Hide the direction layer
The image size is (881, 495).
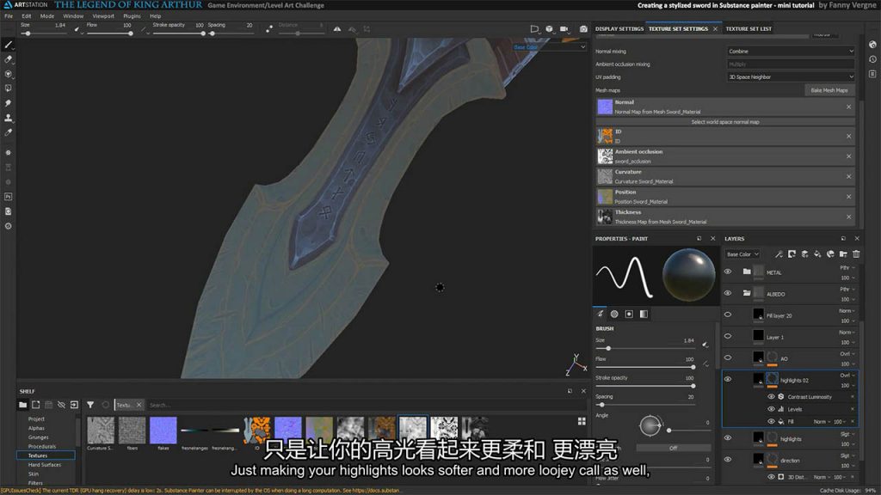[x=728, y=459]
